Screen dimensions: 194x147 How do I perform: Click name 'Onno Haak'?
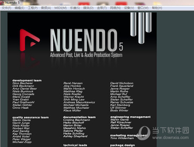tap(20, 108)
